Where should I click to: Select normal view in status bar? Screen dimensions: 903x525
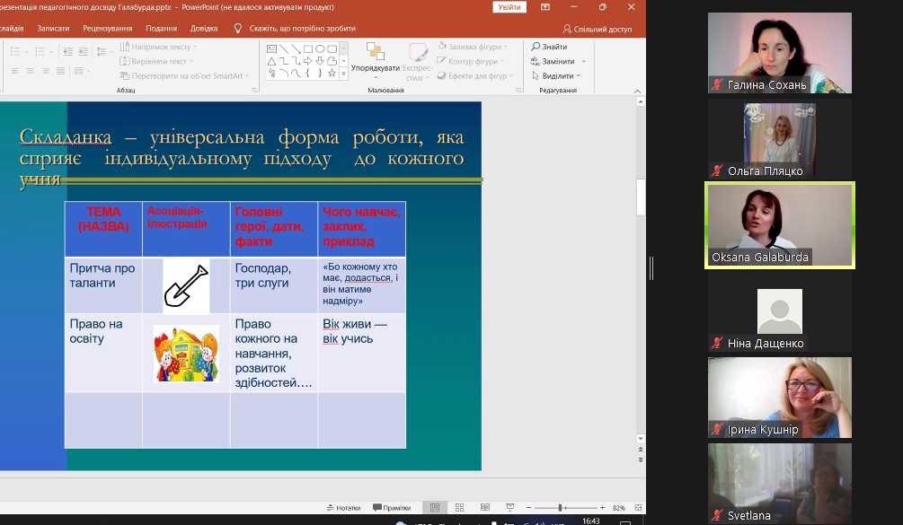[435, 508]
